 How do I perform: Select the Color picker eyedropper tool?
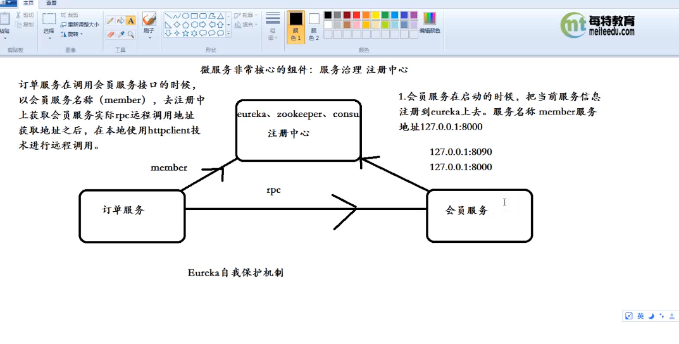[x=121, y=34]
